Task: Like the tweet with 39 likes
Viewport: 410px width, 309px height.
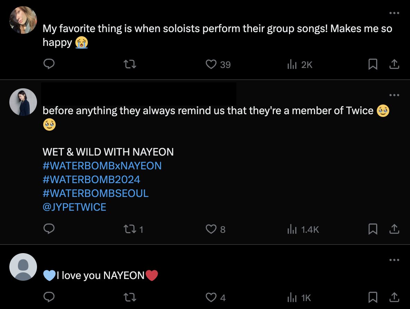Action: tap(211, 64)
